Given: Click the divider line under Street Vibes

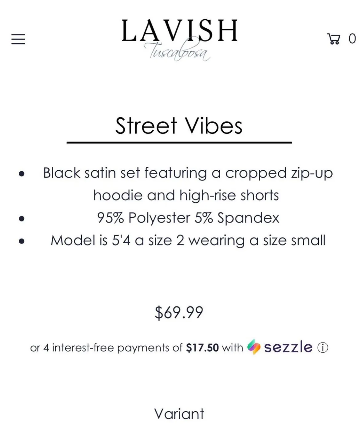Looking at the screenshot, I should coord(179,143).
